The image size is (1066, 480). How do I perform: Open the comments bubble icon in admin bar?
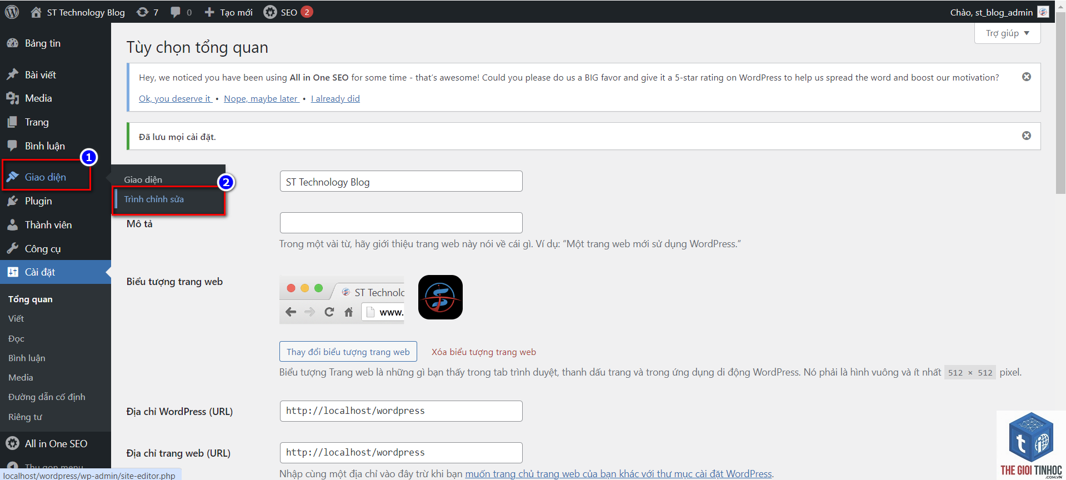pyautogui.click(x=176, y=12)
